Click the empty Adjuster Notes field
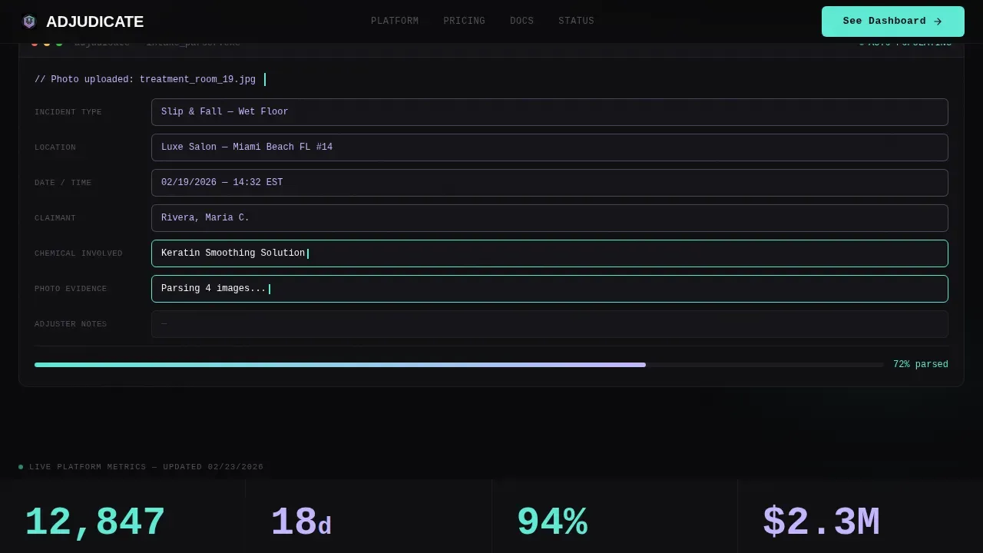 [550, 324]
